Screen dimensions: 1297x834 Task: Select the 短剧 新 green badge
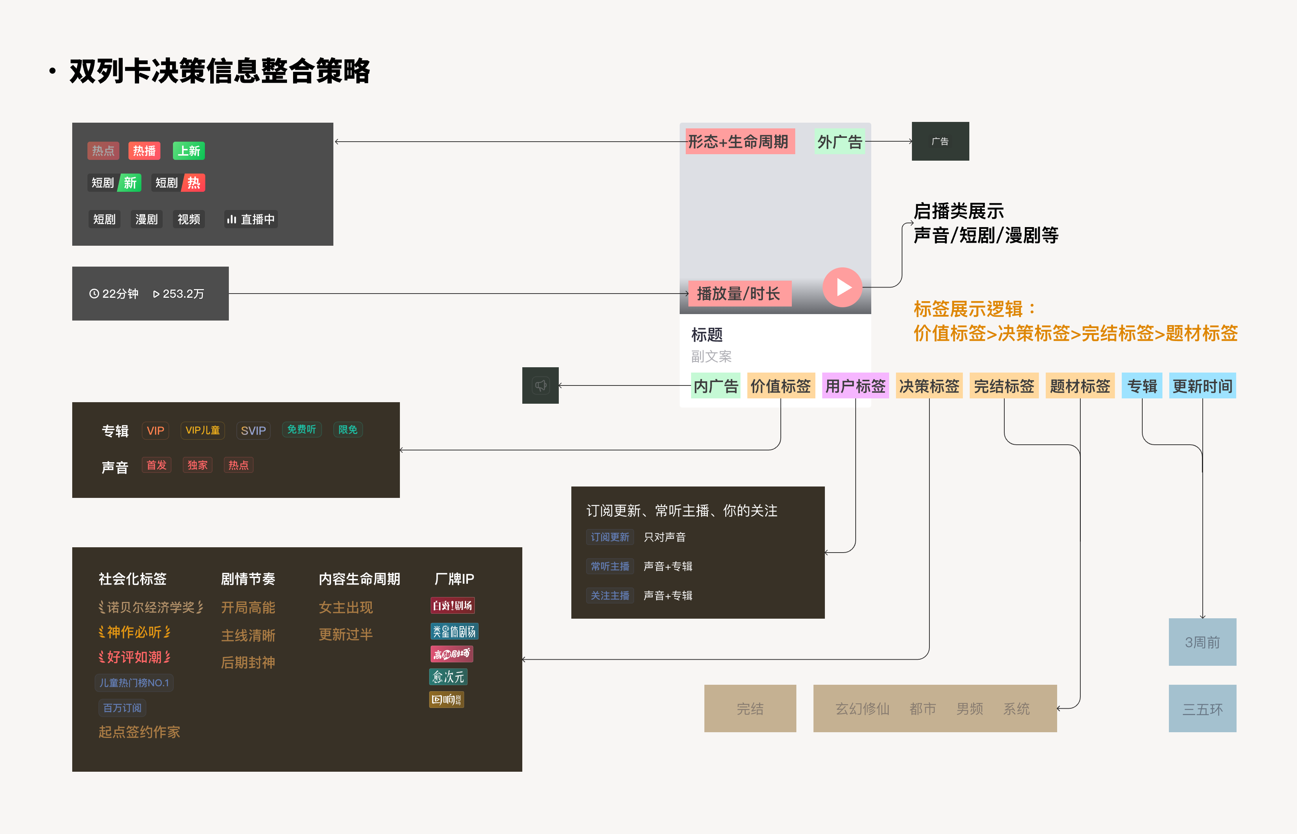[114, 183]
